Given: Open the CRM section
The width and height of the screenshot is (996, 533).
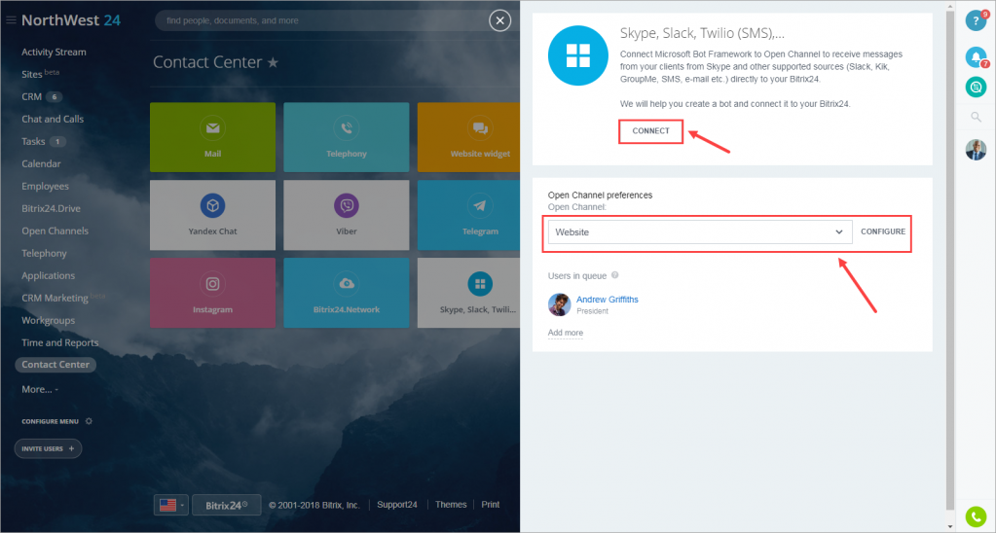Looking at the screenshot, I should tap(32, 96).
